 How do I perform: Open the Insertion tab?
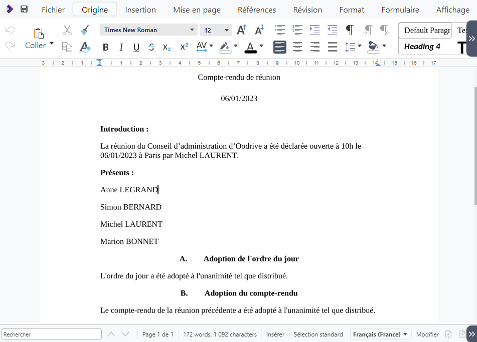140,10
